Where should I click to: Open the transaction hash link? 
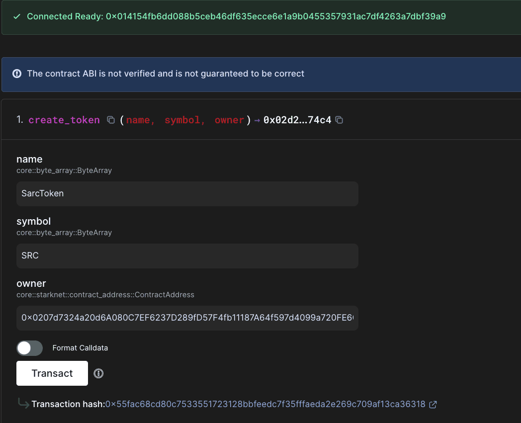(x=265, y=404)
